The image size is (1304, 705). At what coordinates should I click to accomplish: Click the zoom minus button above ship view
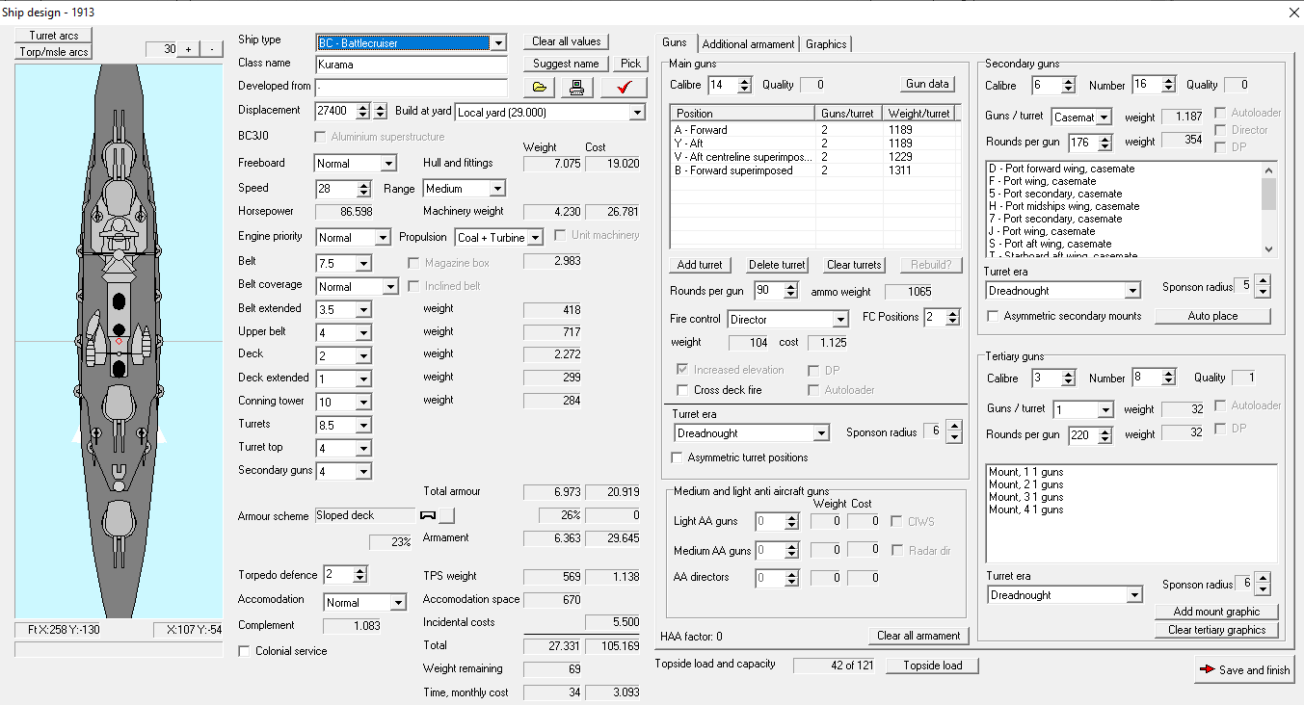(212, 49)
